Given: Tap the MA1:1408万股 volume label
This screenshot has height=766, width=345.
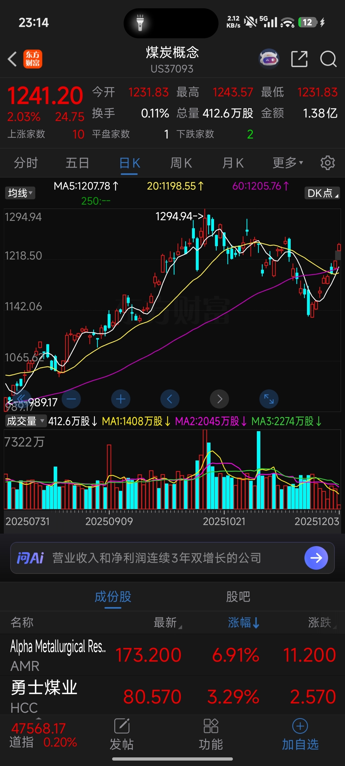Looking at the screenshot, I should [x=136, y=421].
